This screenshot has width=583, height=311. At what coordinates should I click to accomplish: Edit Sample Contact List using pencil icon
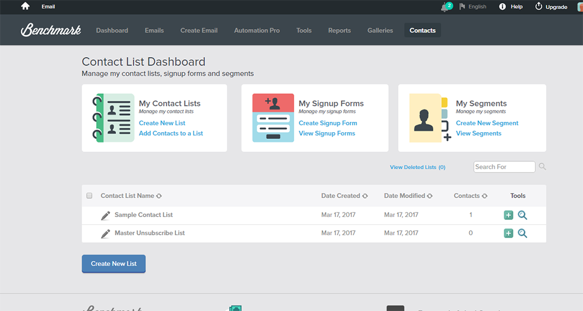pyautogui.click(x=105, y=215)
